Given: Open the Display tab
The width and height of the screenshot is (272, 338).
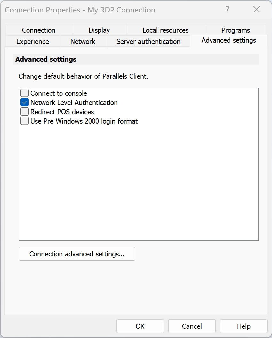Looking at the screenshot, I should [99, 30].
